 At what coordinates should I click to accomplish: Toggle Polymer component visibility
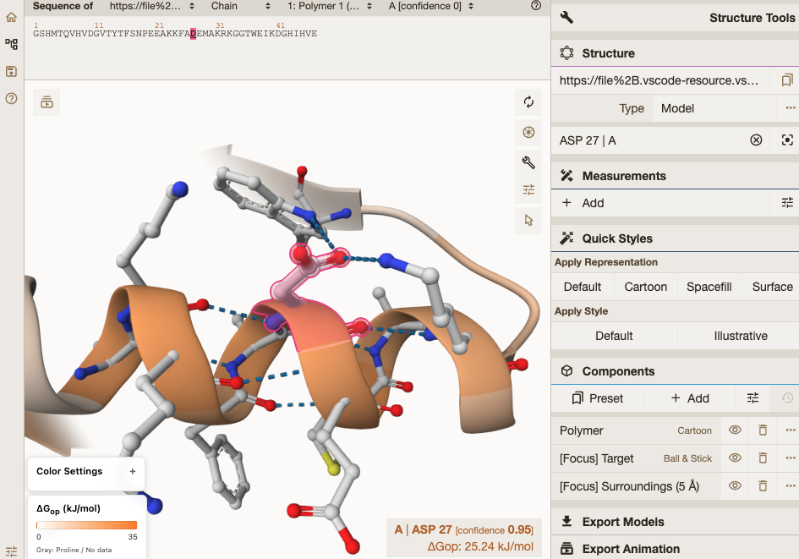(735, 430)
